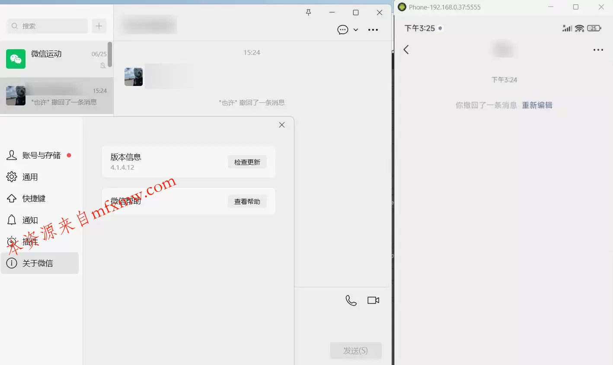Click the 微信运动 green avatar icon
Screen dimensions: 613x365
pos(16,59)
